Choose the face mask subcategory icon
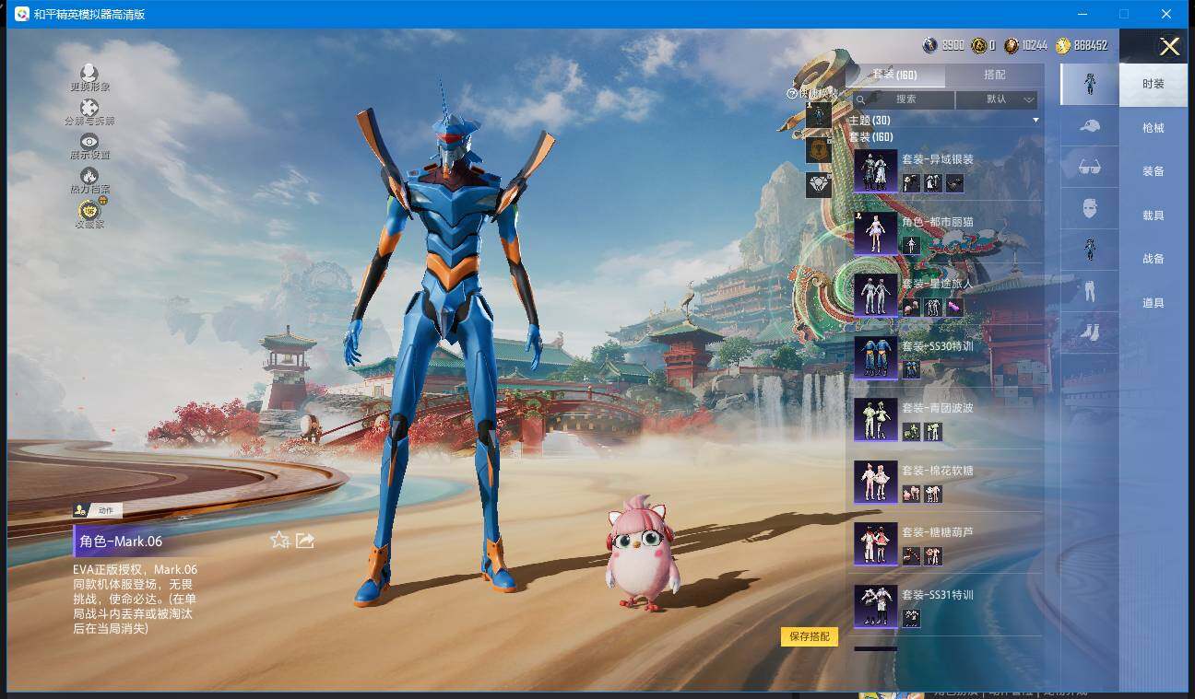 [1090, 208]
